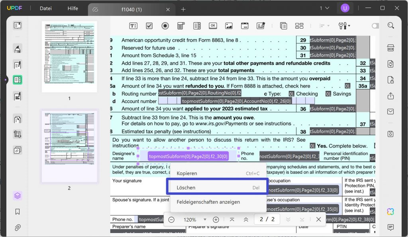Screen dimensions: 408x237
Task: Choose Feldeigenschaften anzeigen from context menu
Action: tap(208, 202)
